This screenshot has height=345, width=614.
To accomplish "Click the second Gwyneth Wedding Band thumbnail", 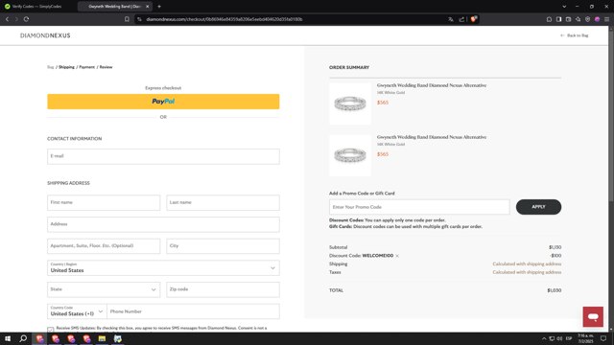I will click(350, 155).
